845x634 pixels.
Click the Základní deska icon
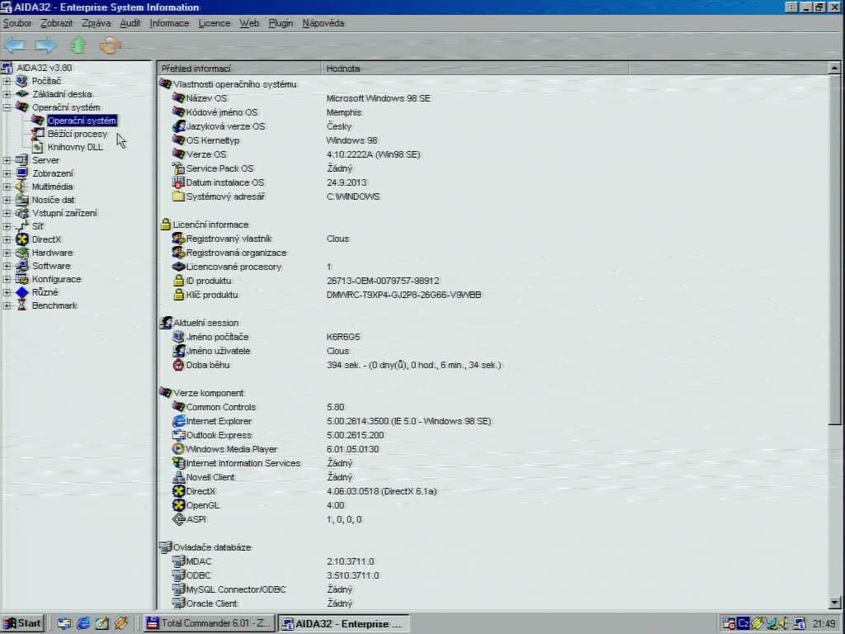point(21,94)
